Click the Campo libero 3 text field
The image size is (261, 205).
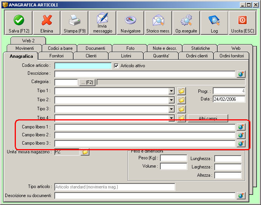(145, 143)
